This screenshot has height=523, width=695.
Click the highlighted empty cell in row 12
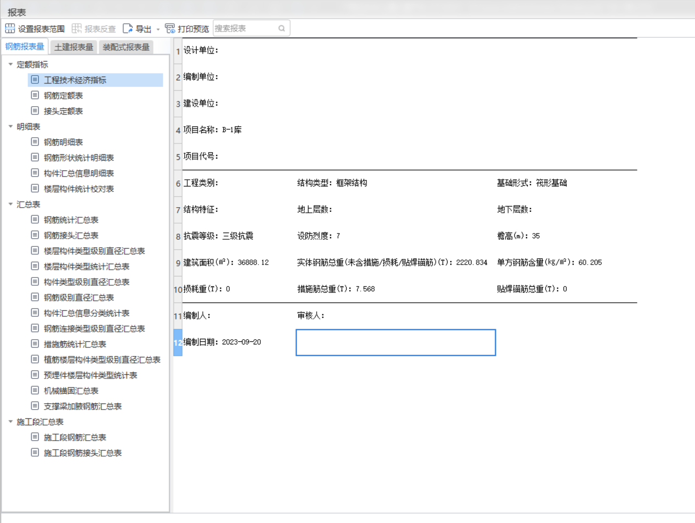[x=396, y=342]
